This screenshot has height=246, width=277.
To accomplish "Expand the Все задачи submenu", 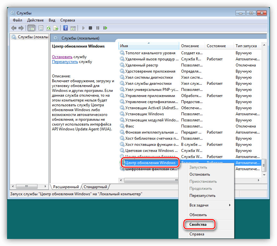I will click(x=206, y=205).
